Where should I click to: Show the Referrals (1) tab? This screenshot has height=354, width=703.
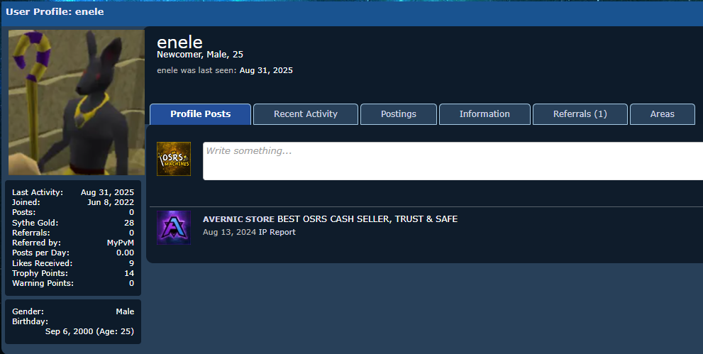(x=580, y=114)
